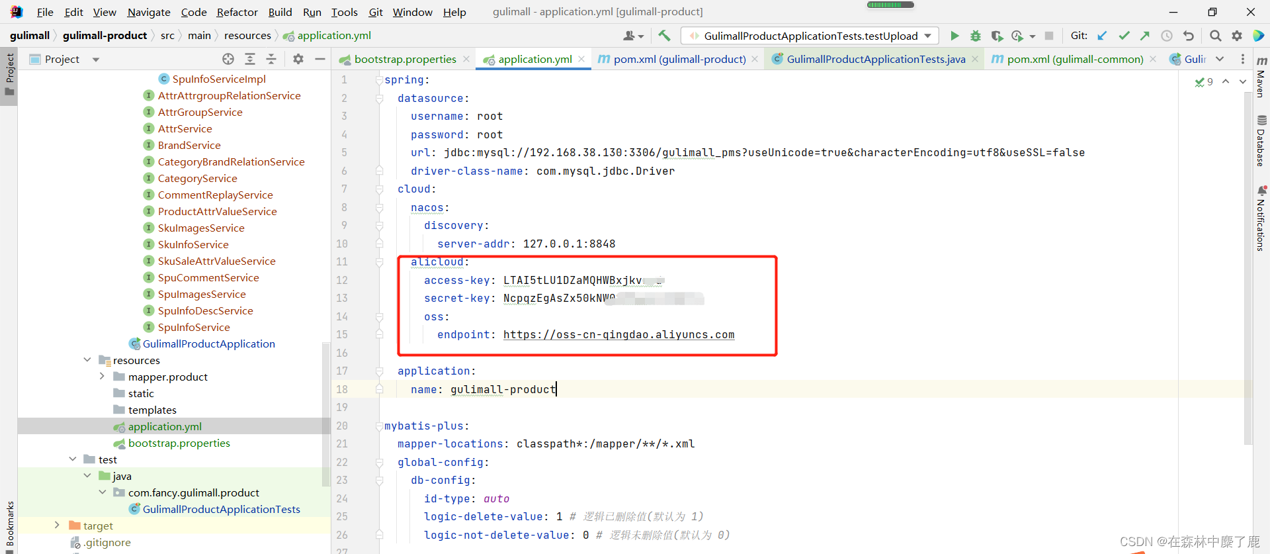The height and width of the screenshot is (554, 1270).
Task: Click the Build Project hammer icon
Action: tap(664, 36)
